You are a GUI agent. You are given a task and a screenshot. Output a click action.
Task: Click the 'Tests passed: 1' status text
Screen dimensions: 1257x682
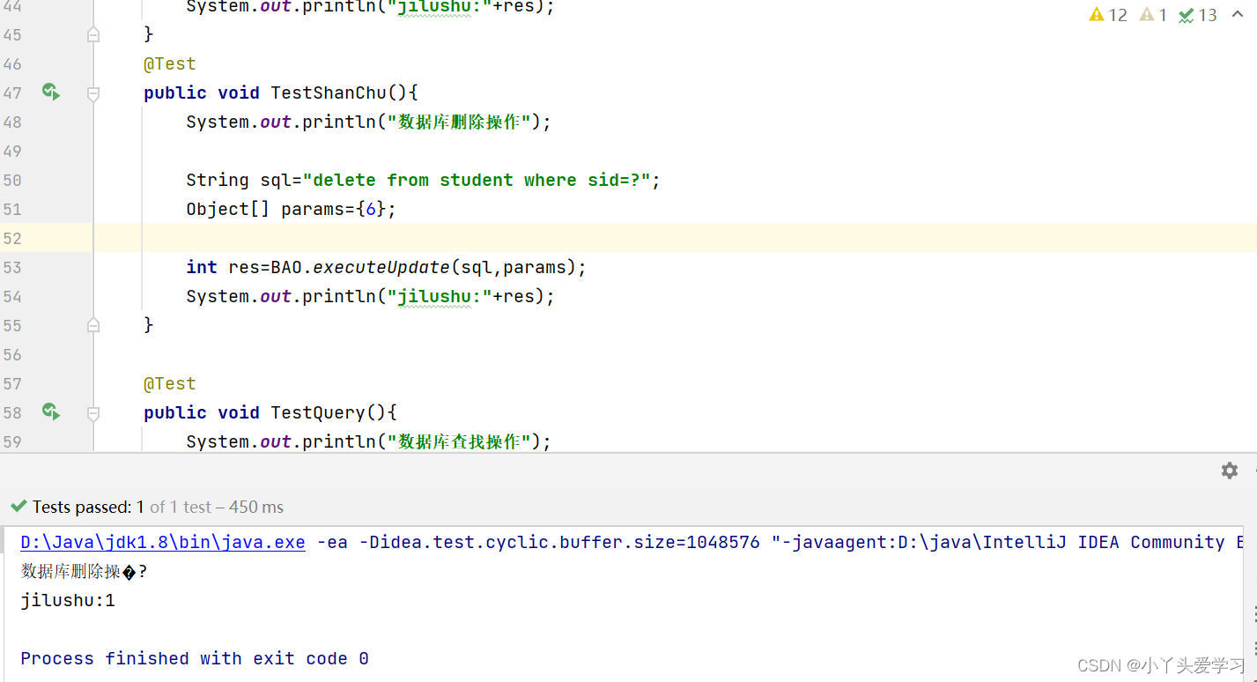[x=88, y=507]
